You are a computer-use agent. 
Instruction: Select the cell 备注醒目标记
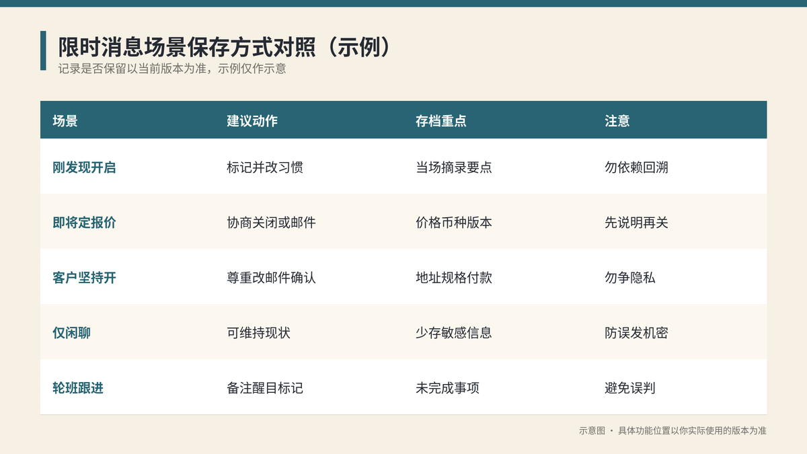(x=265, y=388)
